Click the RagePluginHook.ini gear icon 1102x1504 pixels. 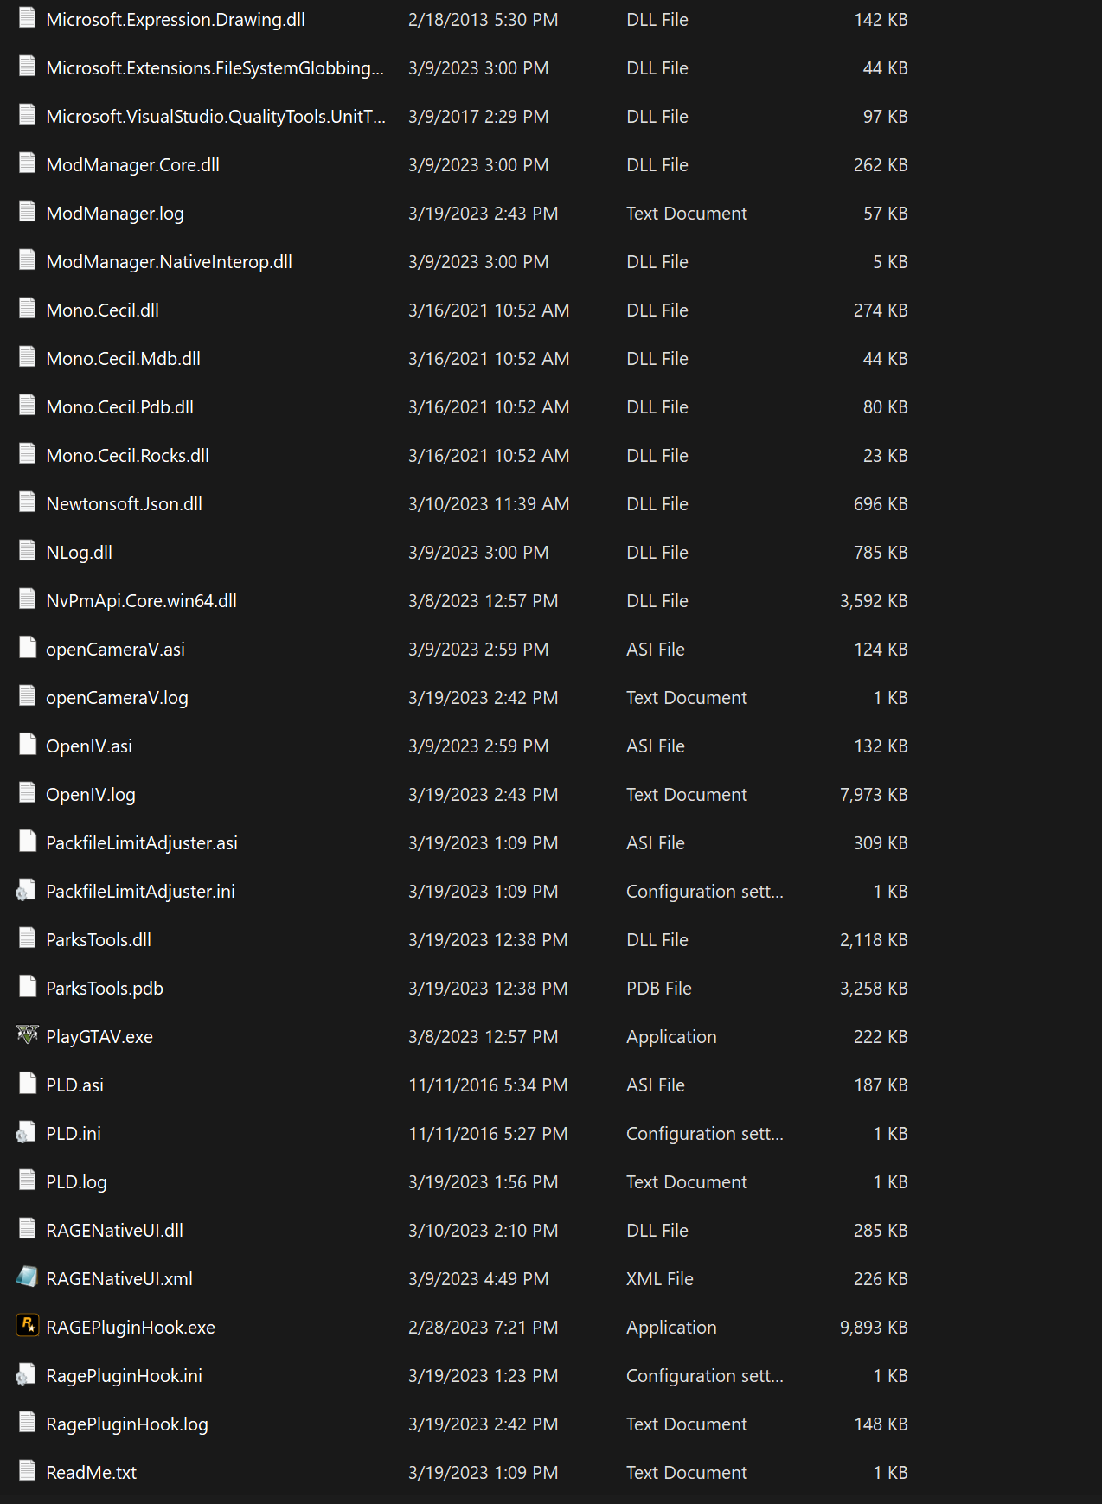click(x=28, y=1374)
